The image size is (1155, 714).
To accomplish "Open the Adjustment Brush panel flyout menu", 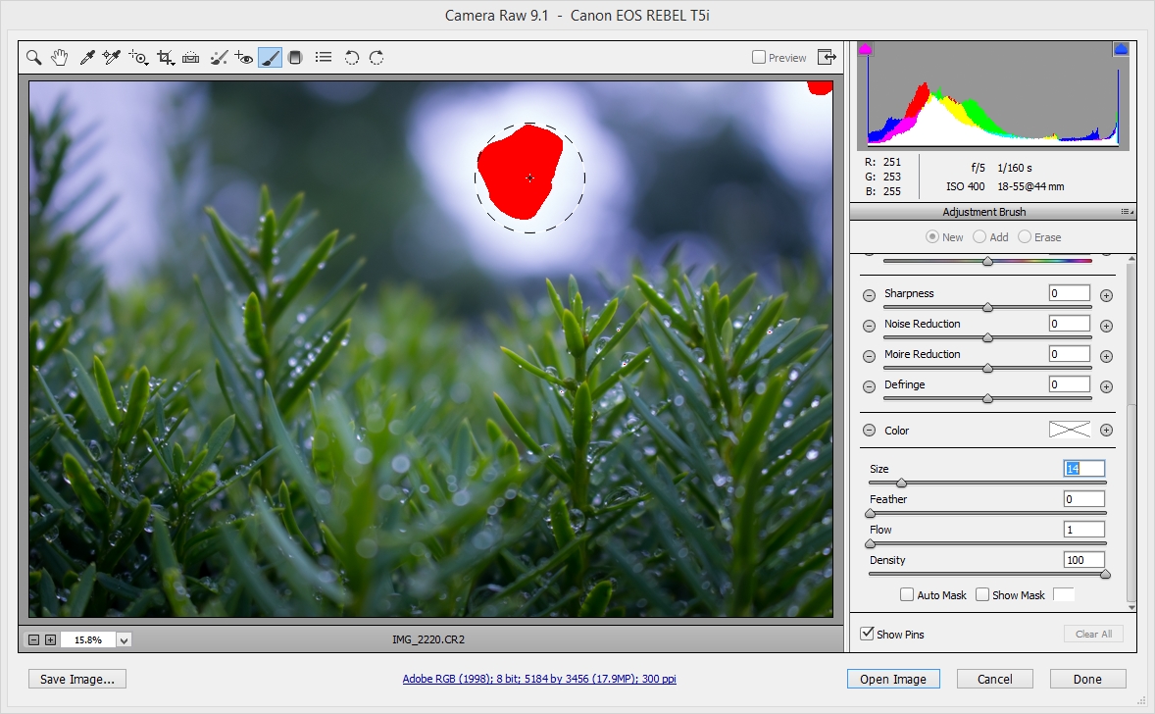I will (1122, 211).
